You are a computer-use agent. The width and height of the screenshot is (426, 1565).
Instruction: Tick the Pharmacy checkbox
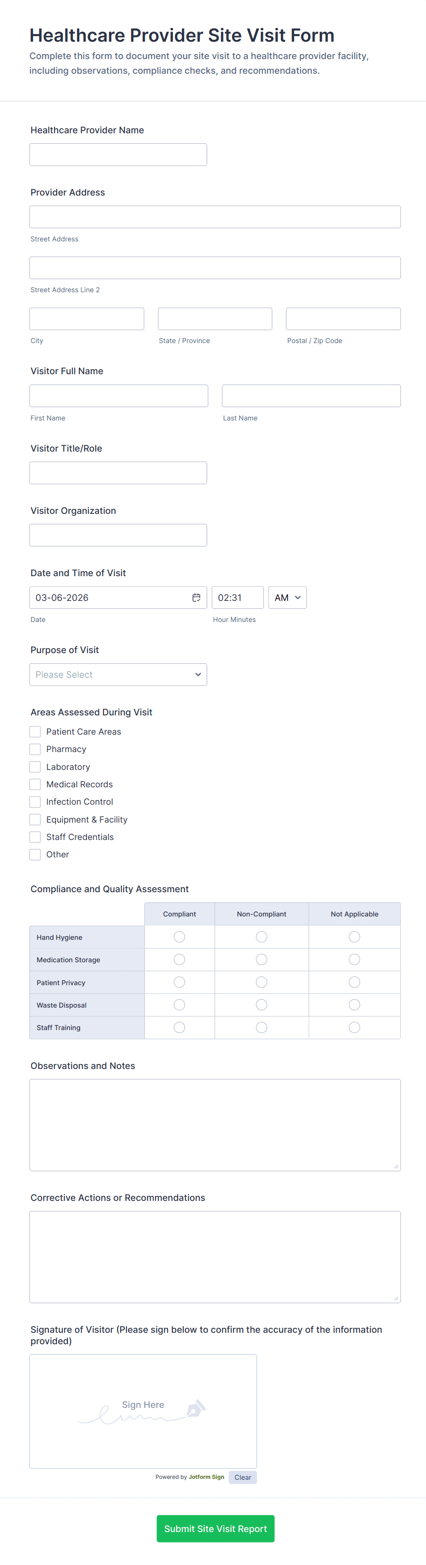(35, 749)
